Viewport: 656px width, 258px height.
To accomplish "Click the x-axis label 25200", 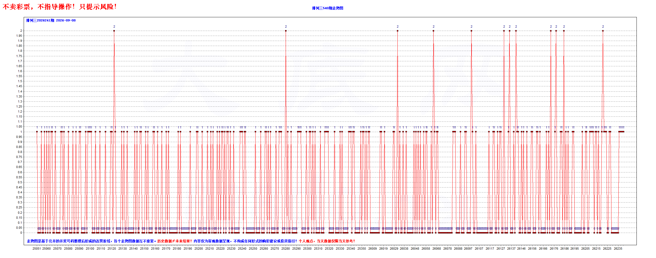I will point(199,249).
